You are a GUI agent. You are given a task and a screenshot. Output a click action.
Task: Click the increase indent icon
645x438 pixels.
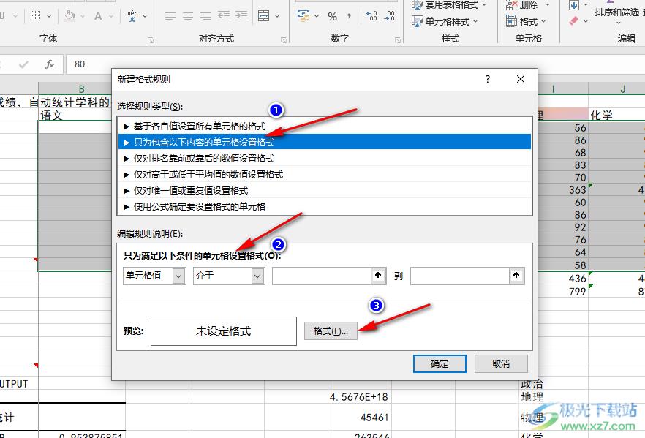(241, 16)
